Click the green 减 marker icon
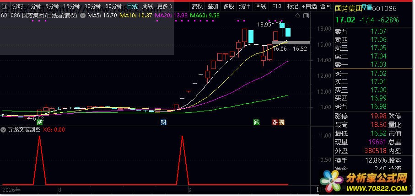The height and width of the screenshot is (196, 415). click(39, 122)
